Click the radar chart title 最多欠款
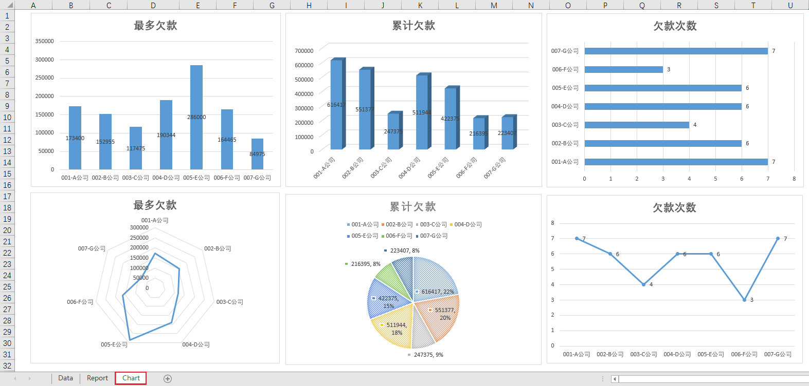Viewport: 809px width, 386px height. pyautogui.click(x=155, y=205)
